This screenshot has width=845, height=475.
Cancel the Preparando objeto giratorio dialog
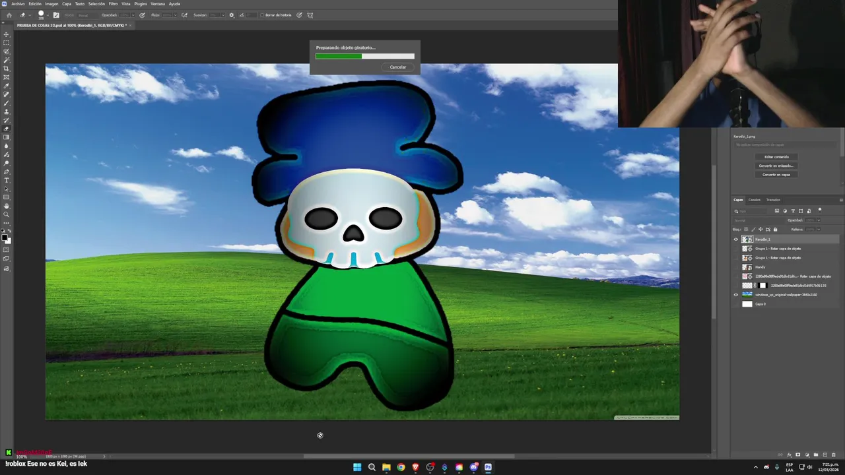398,67
